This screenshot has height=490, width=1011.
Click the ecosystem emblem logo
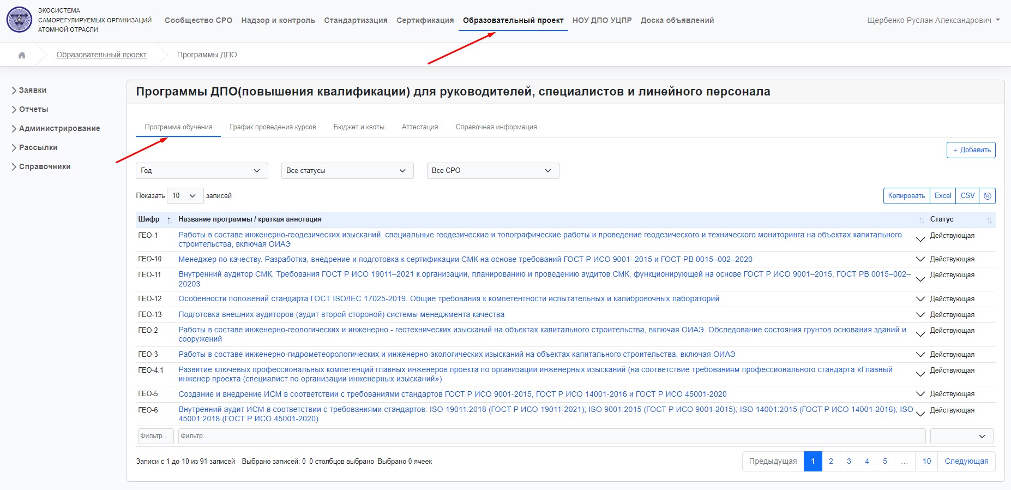(x=19, y=20)
